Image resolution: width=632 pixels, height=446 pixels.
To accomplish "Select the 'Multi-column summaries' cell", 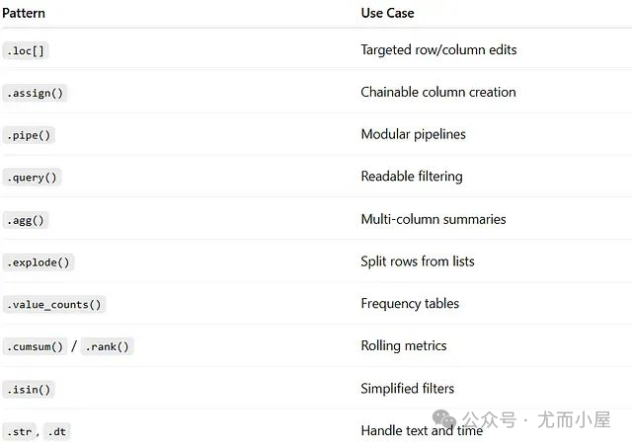I will coord(433,219).
